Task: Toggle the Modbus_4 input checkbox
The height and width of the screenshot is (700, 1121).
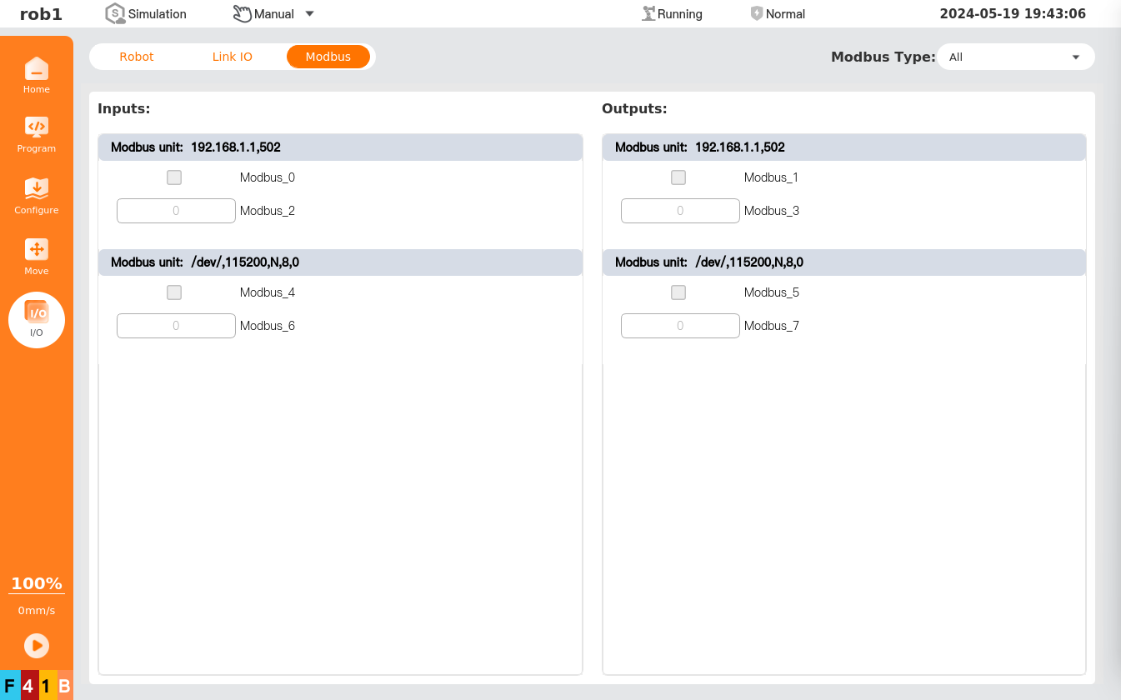Action: 173,292
